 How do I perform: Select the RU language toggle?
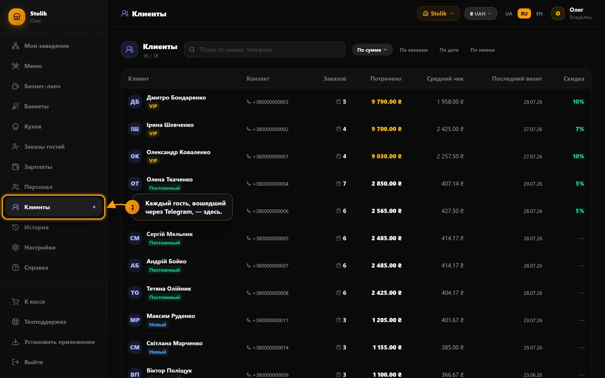[524, 14]
